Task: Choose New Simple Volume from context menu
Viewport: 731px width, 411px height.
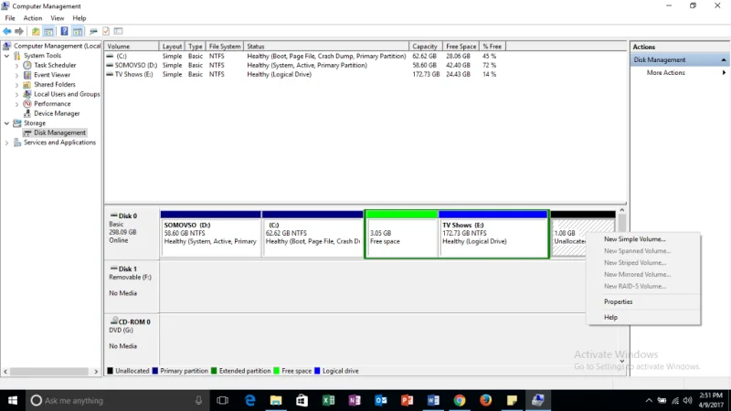Action: [x=634, y=239]
